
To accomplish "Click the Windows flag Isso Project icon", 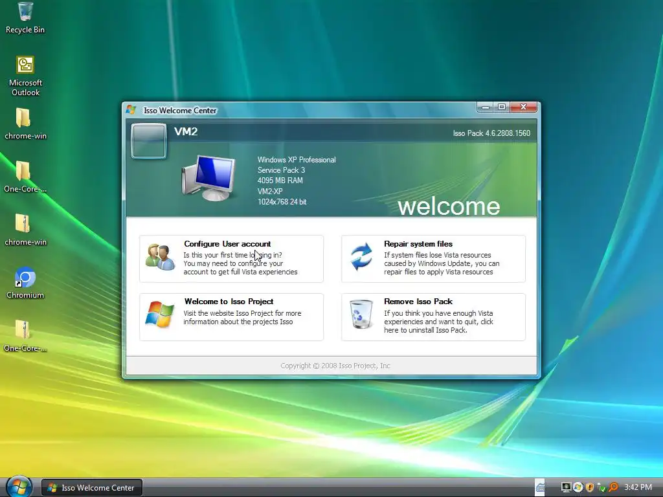I will click(x=159, y=315).
